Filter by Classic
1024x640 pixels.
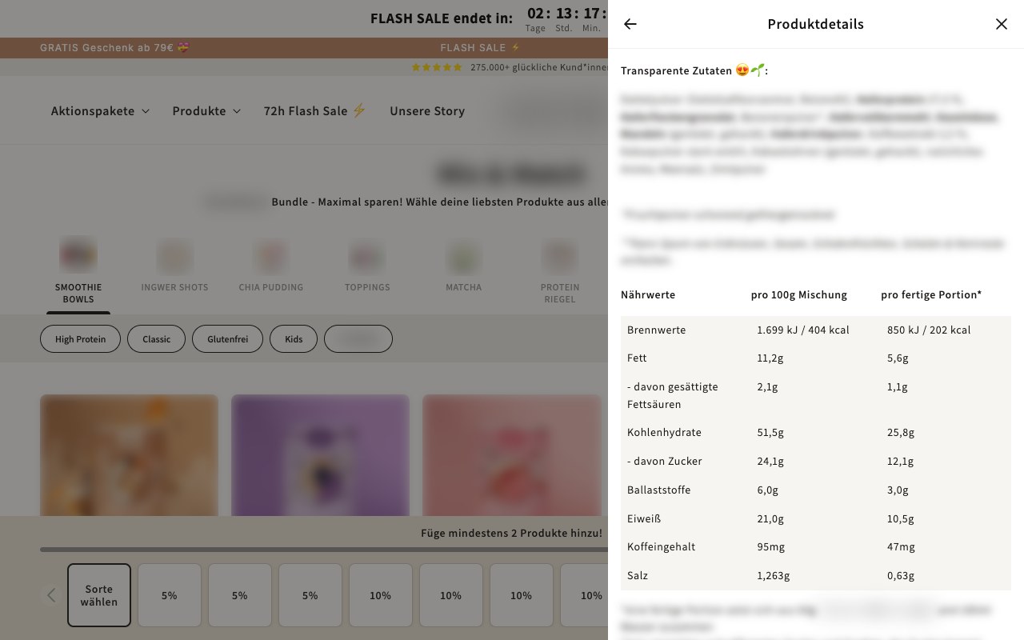[156, 339]
